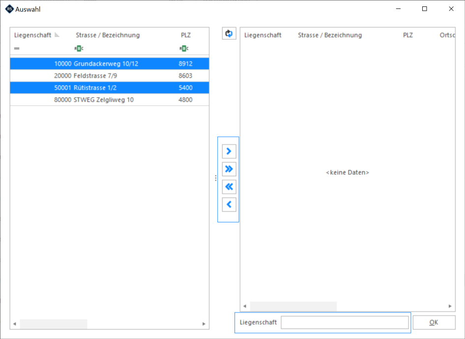Click right panel PLZ column header
The height and width of the screenshot is (339, 465).
point(408,35)
